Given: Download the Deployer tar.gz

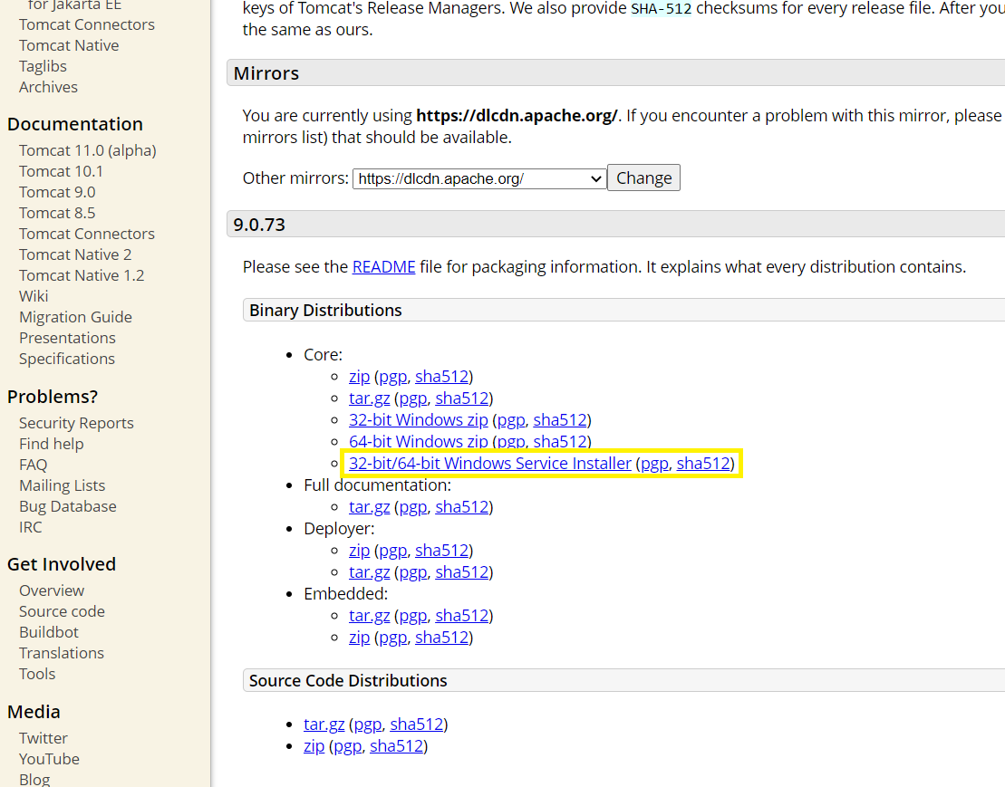Looking at the screenshot, I should 369,572.
